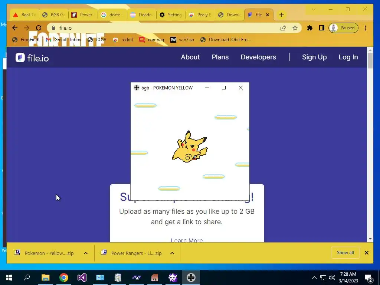The width and height of the screenshot is (380, 285).
Task: Open the volume tray icon
Action: click(332, 278)
